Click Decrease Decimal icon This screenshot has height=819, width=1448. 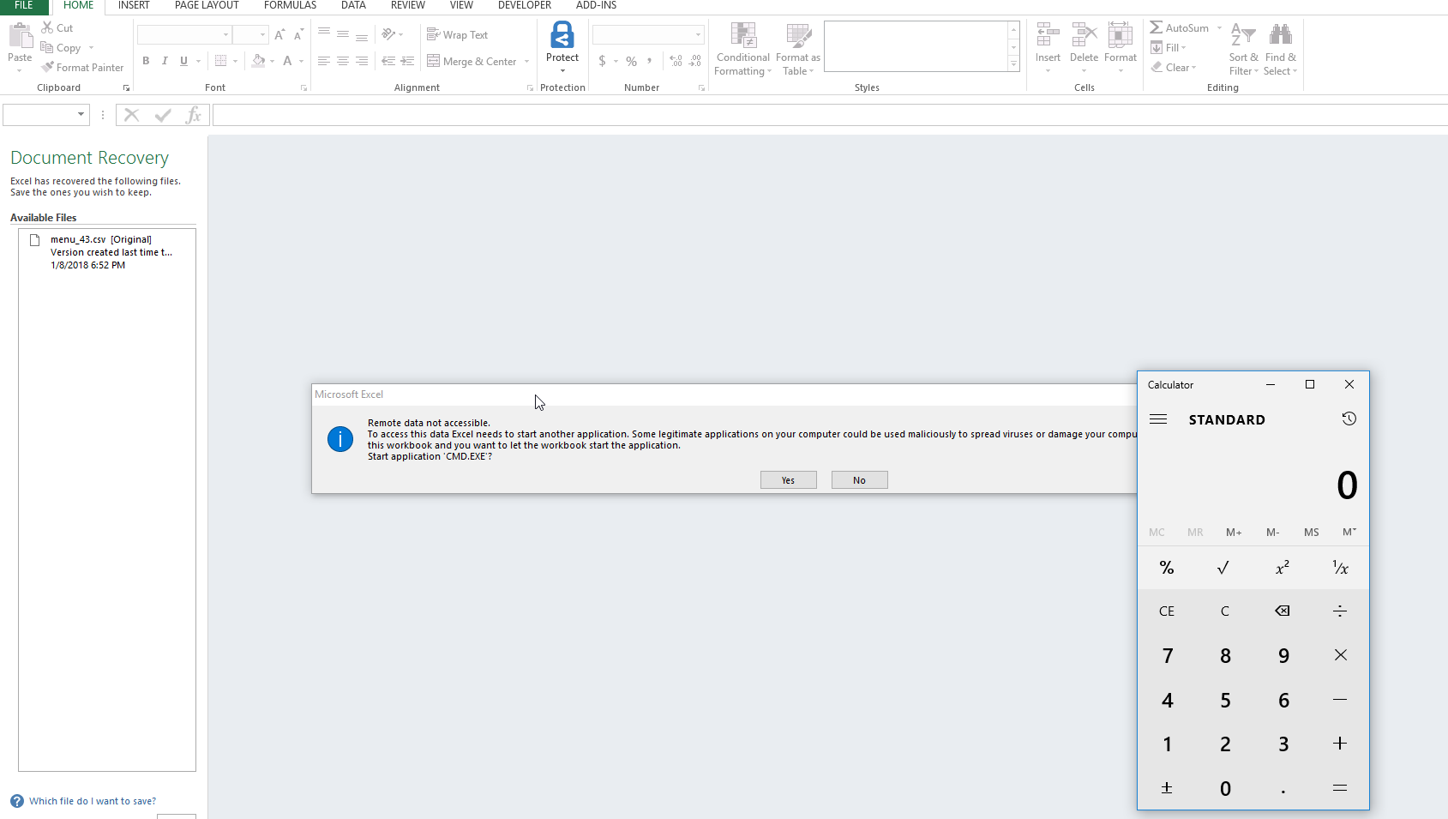pos(695,61)
